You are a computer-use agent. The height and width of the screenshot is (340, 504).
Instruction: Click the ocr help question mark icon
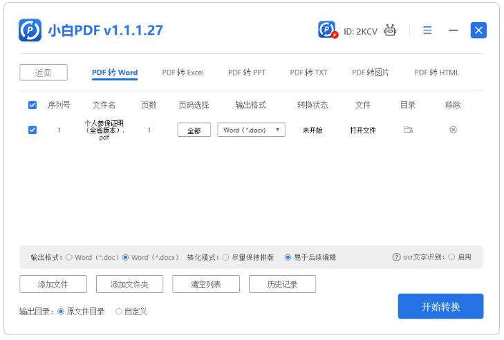coord(396,257)
